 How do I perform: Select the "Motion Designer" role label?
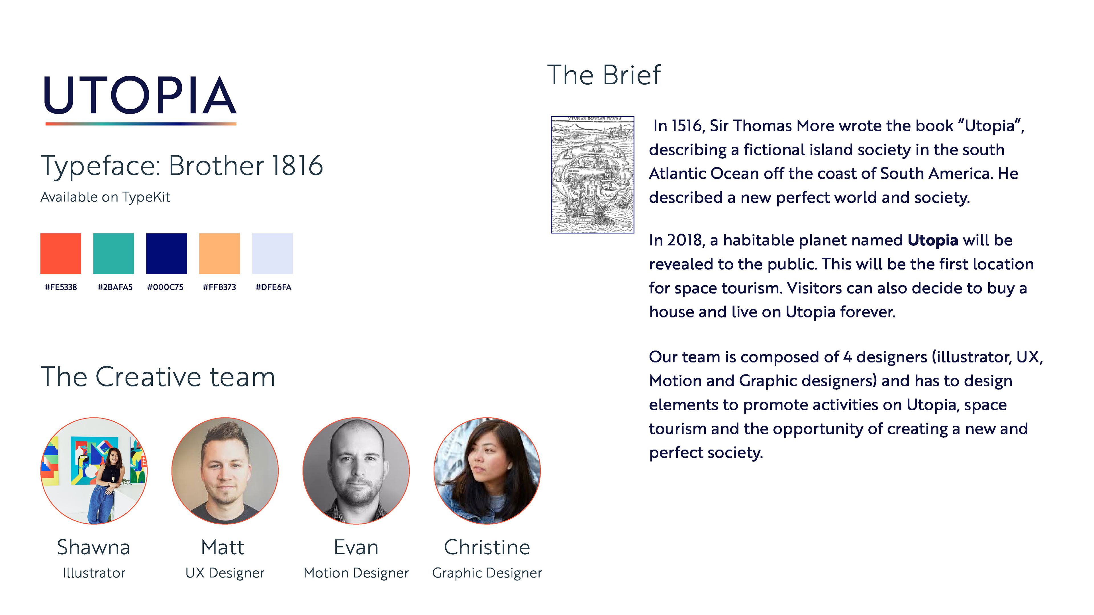[x=356, y=573]
